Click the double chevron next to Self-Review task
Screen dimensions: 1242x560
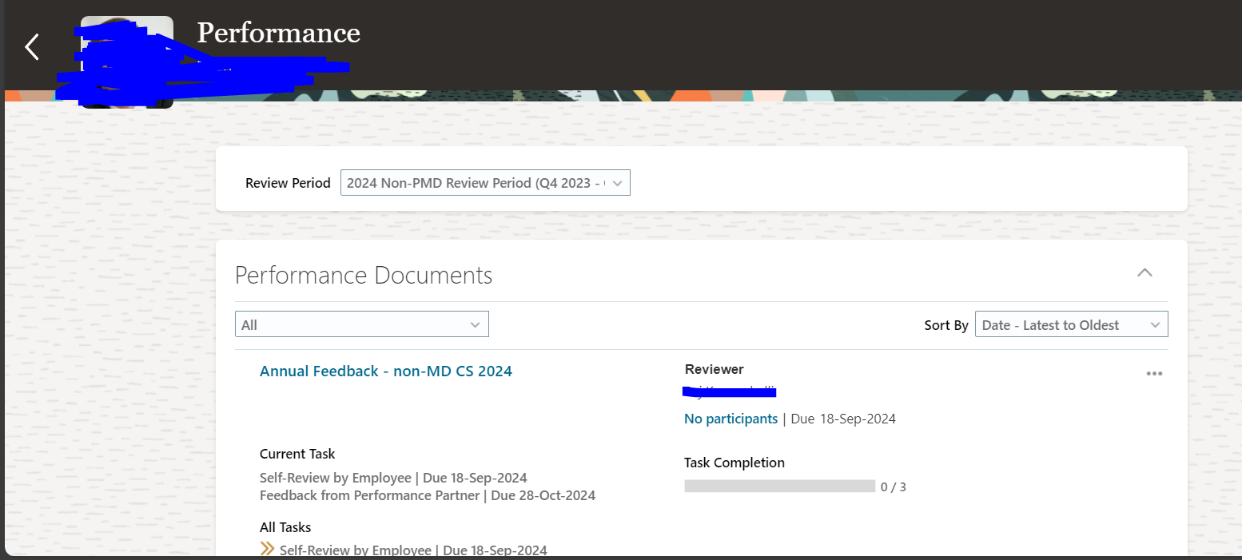(266, 549)
